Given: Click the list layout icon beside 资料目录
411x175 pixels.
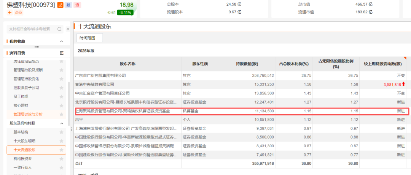Looking at the screenshot, I should 62,53.
